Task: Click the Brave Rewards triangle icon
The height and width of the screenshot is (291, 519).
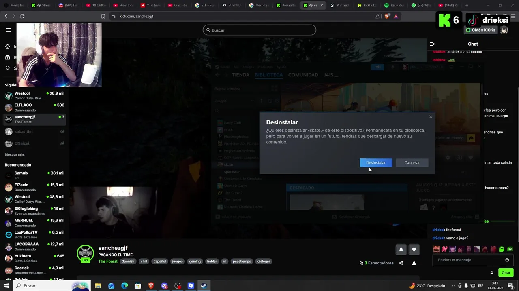Action: [x=396, y=16]
